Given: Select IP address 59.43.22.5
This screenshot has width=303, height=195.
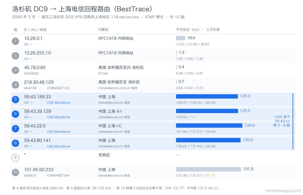Looking at the screenshot, I should coord(35,126).
